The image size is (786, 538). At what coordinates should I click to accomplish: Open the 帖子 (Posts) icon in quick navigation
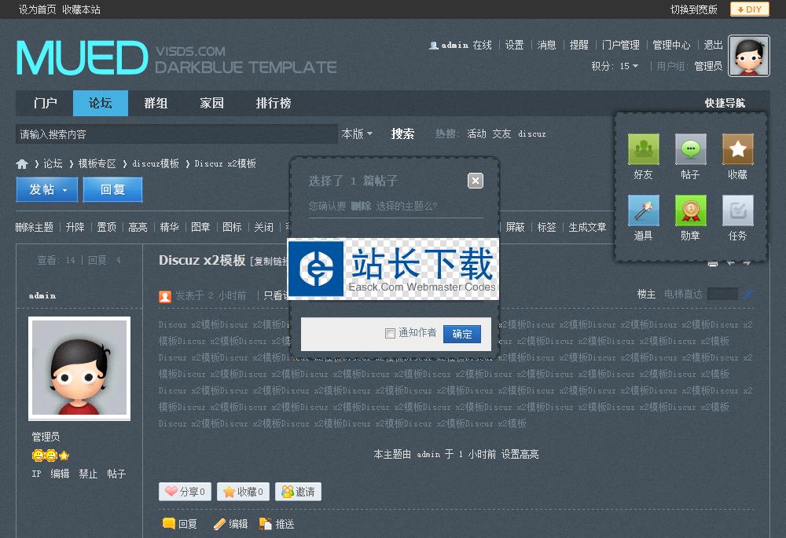tap(690, 149)
